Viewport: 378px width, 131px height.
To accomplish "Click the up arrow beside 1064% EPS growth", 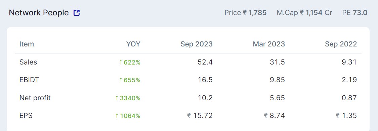I will tap(117, 116).
